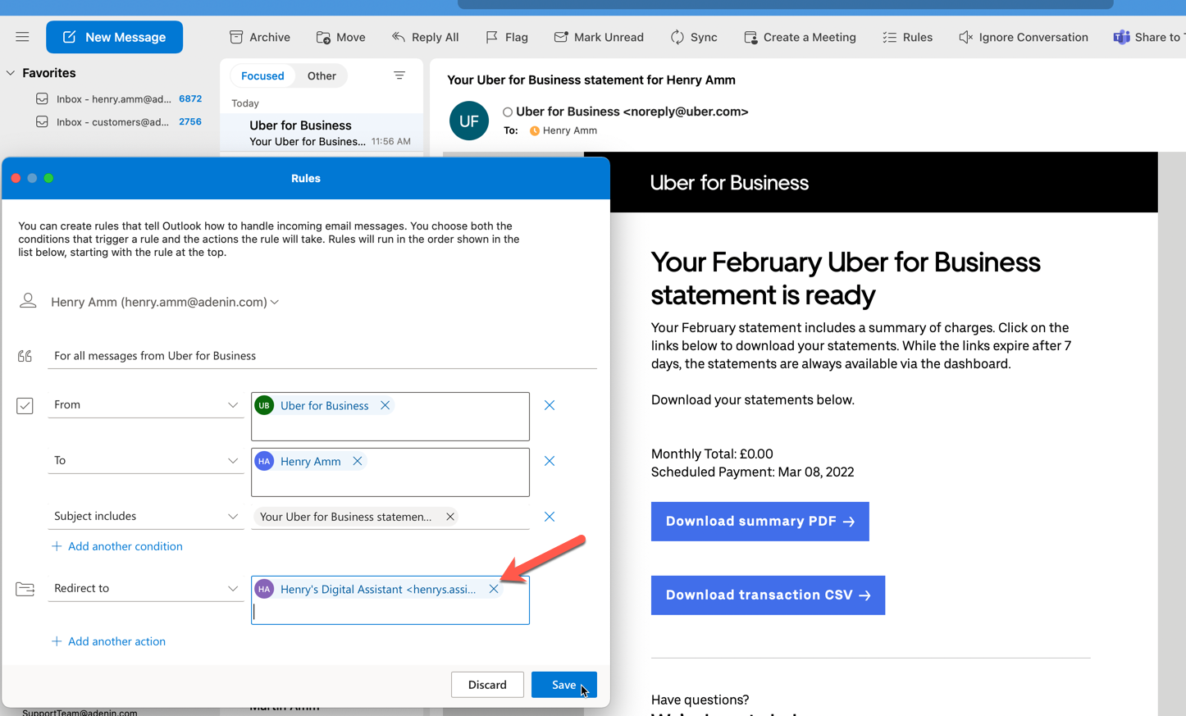This screenshot has width=1186, height=716.
Task: Switch to the Other inbox tab
Action: tap(322, 75)
